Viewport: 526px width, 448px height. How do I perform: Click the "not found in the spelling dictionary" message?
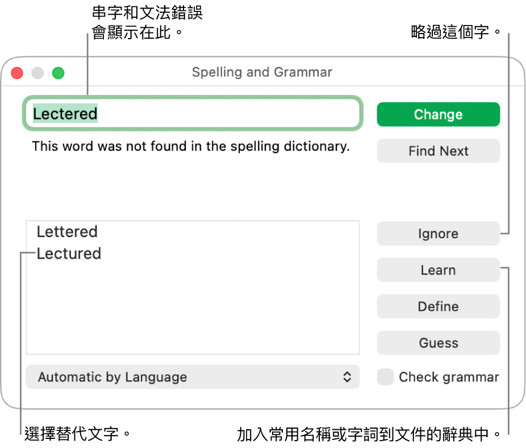tap(190, 147)
